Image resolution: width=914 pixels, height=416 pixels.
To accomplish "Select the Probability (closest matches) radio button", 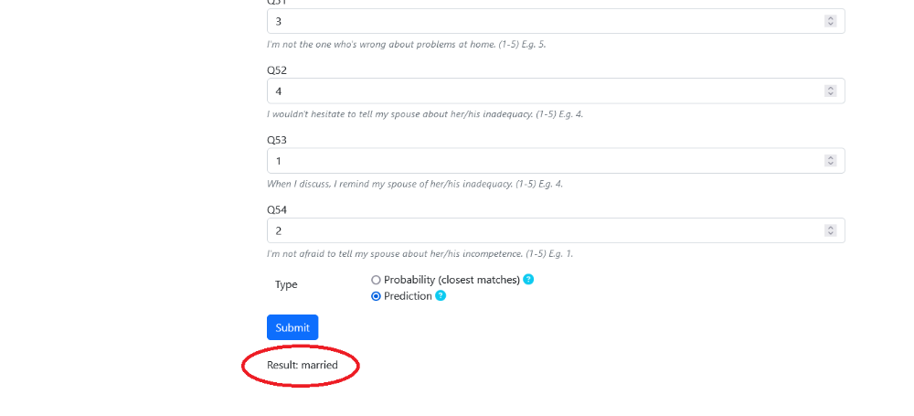I will (376, 280).
